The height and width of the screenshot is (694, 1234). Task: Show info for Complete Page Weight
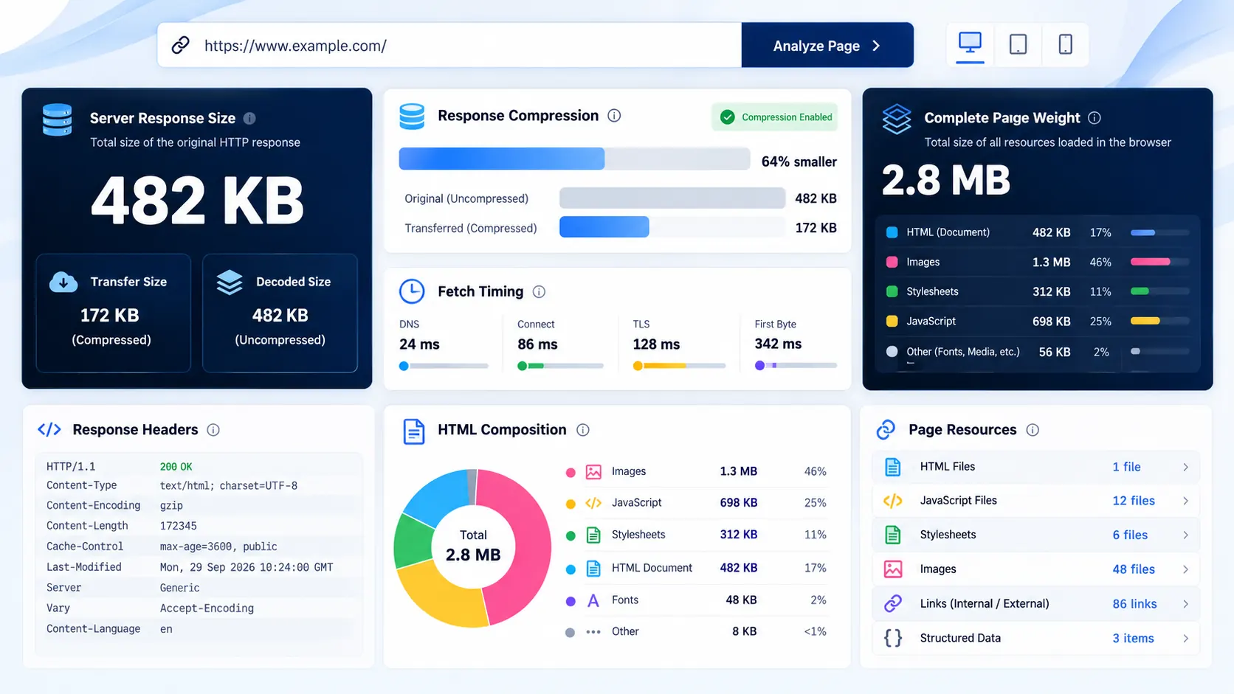[1095, 118]
